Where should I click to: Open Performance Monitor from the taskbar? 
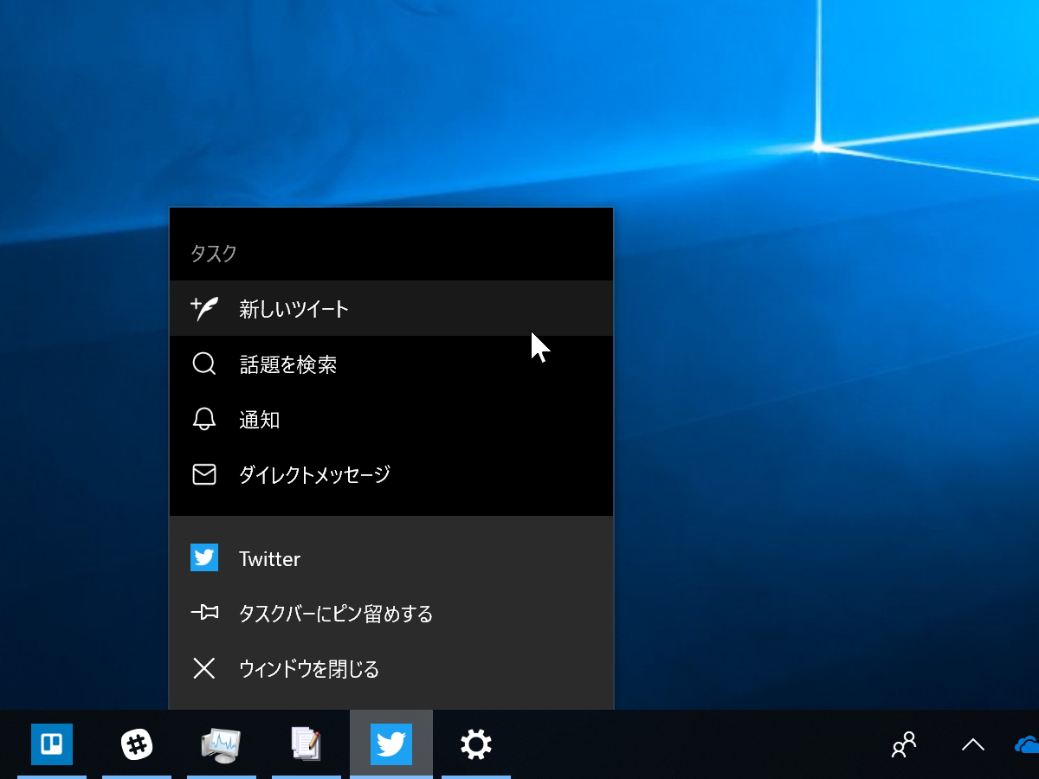pos(222,744)
